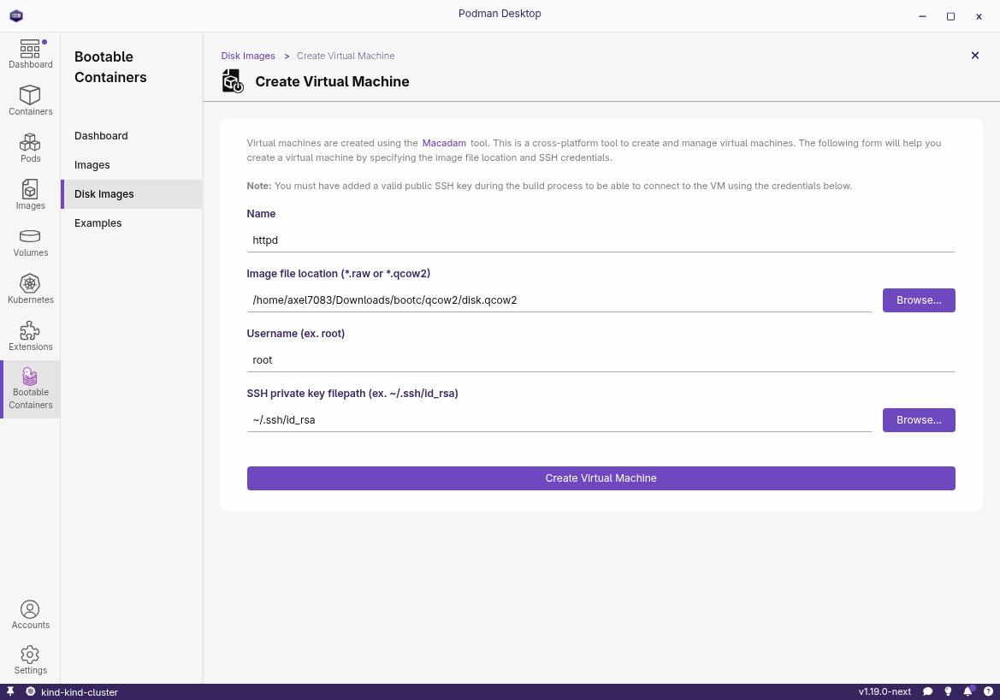1000x700 pixels.
Task: Open the Volumes section
Action: click(30, 242)
